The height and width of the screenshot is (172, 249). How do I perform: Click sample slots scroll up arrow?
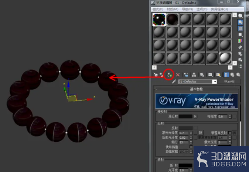coord(235,15)
